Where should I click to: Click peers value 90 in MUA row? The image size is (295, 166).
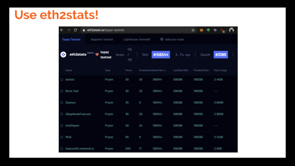point(127,137)
